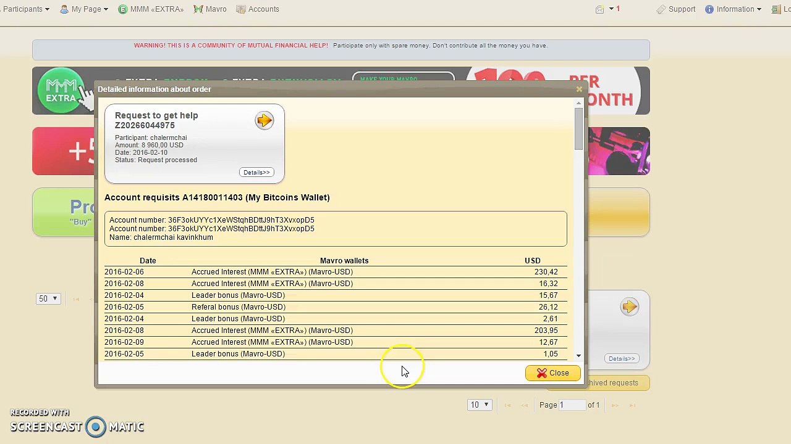
Task: Click the Close button
Action: tap(552, 373)
